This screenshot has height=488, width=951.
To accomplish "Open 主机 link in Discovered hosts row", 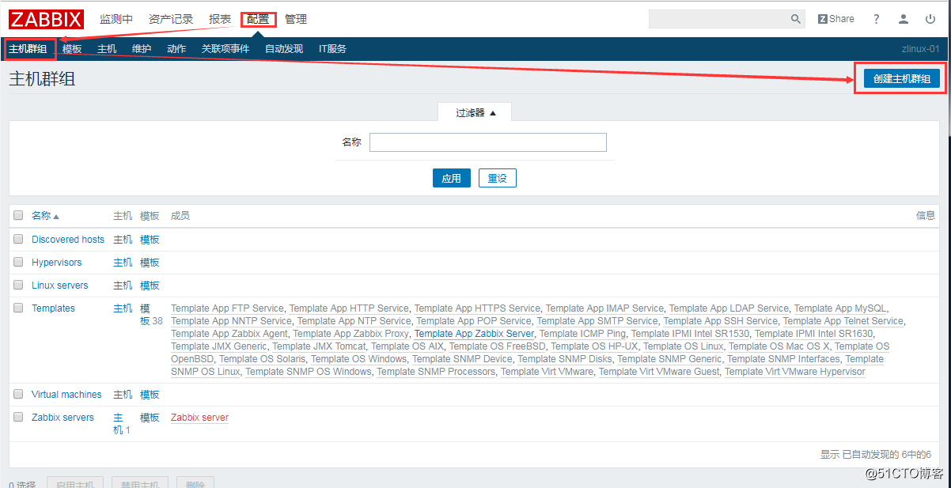I will 123,239.
